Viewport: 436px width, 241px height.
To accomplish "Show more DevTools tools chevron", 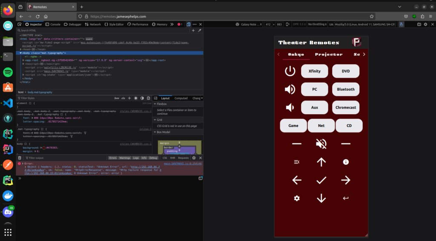I will [x=172, y=24].
